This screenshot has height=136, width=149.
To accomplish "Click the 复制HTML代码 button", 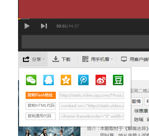I will tap(41, 106).
